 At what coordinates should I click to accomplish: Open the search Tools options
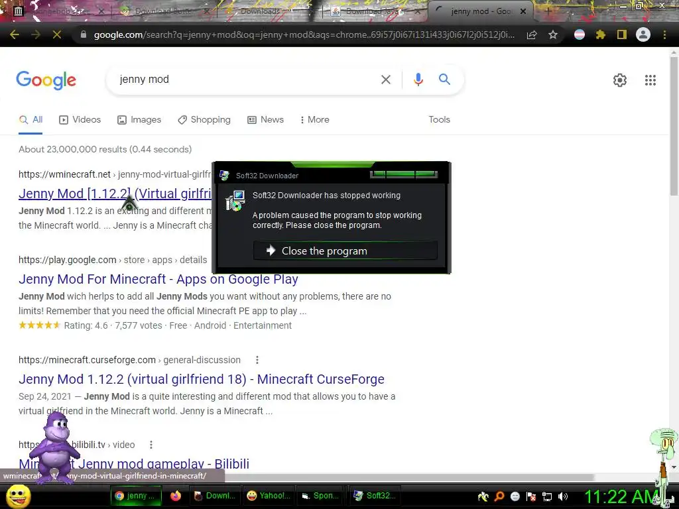tap(439, 120)
